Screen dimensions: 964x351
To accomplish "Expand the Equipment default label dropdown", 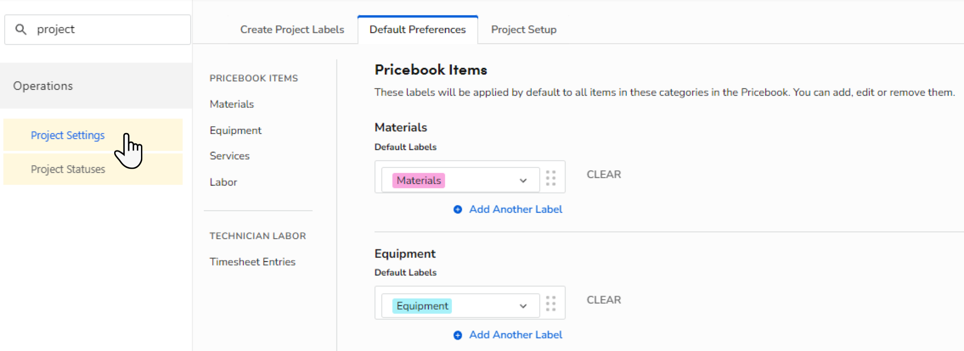I will click(523, 306).
